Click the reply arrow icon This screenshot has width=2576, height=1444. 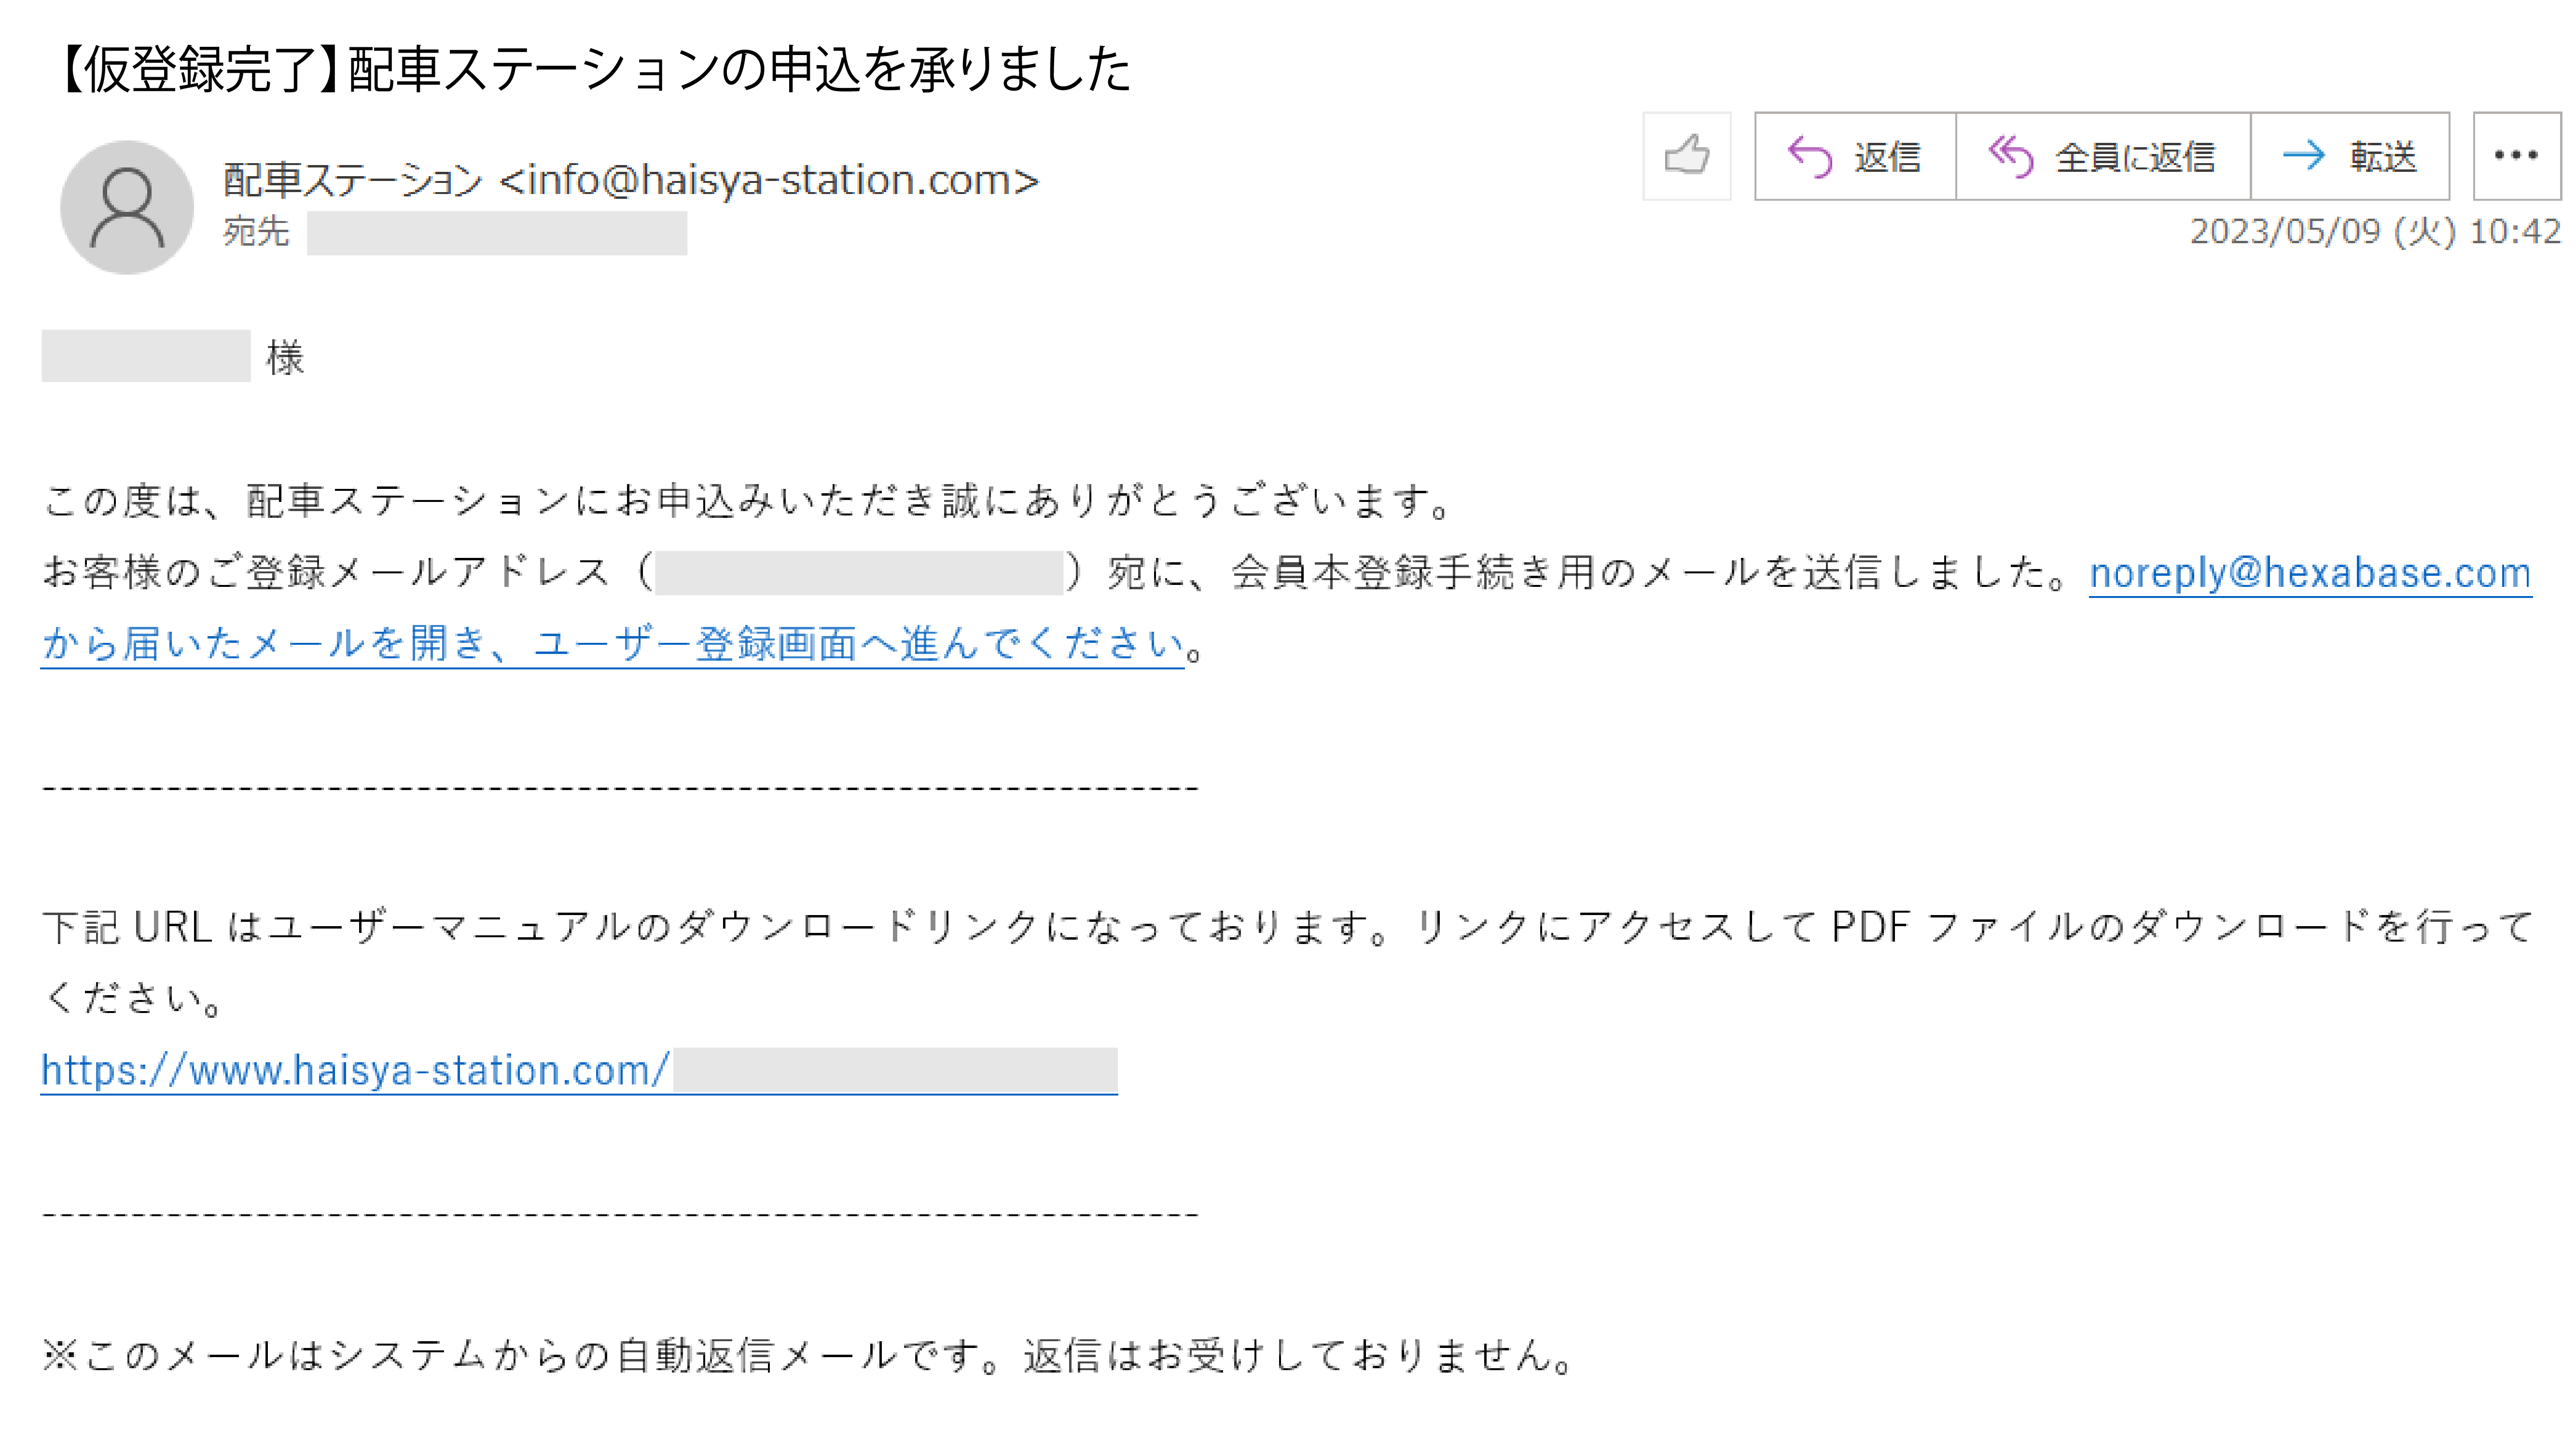(x=1809, y=157)
